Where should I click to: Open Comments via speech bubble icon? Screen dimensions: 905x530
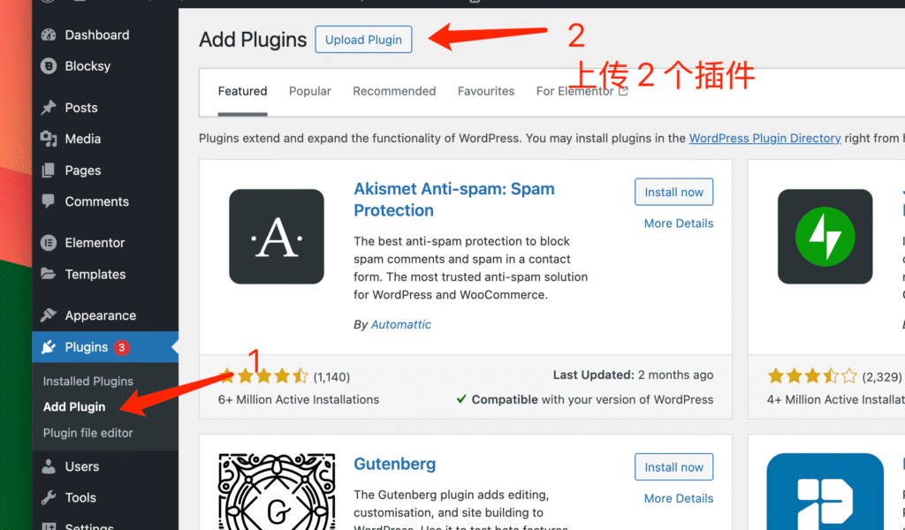point(49,201)
